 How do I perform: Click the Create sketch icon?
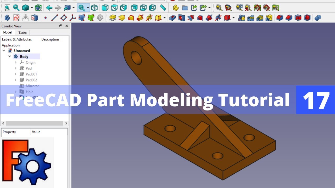coord(16,18)
